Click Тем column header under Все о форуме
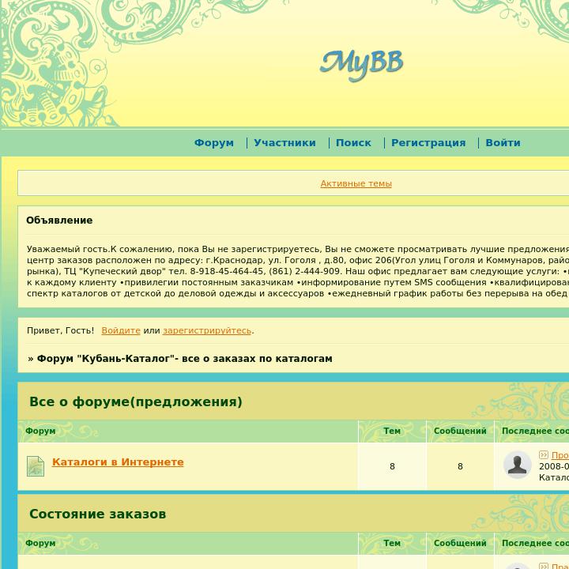The image size is (569, 569). 392,431
